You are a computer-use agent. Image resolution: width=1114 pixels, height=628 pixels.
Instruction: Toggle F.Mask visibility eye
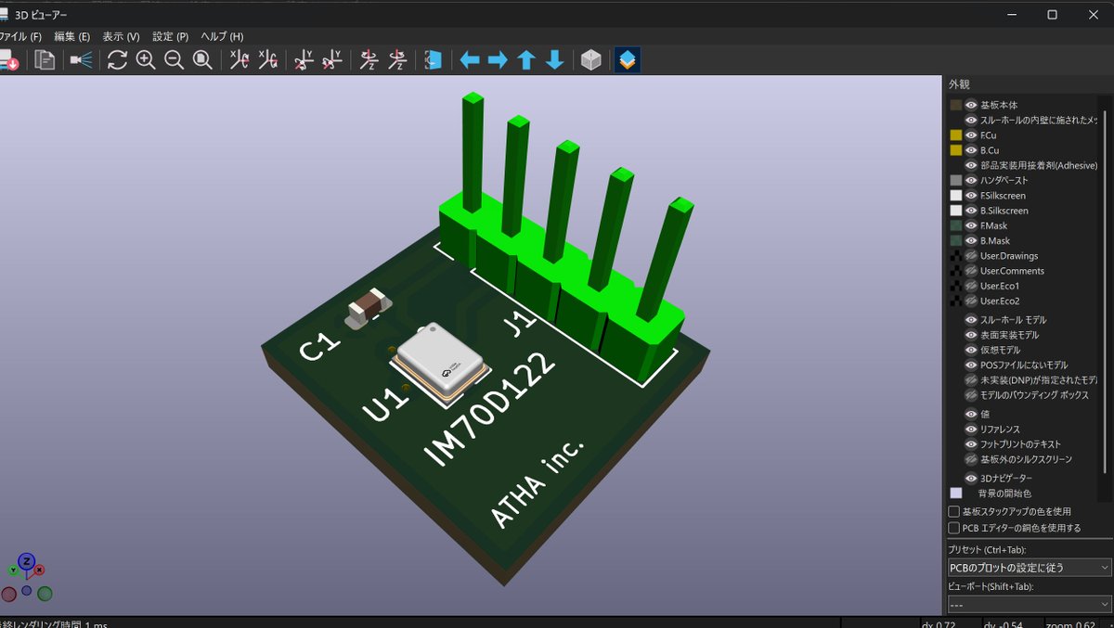tap(971, 225)
